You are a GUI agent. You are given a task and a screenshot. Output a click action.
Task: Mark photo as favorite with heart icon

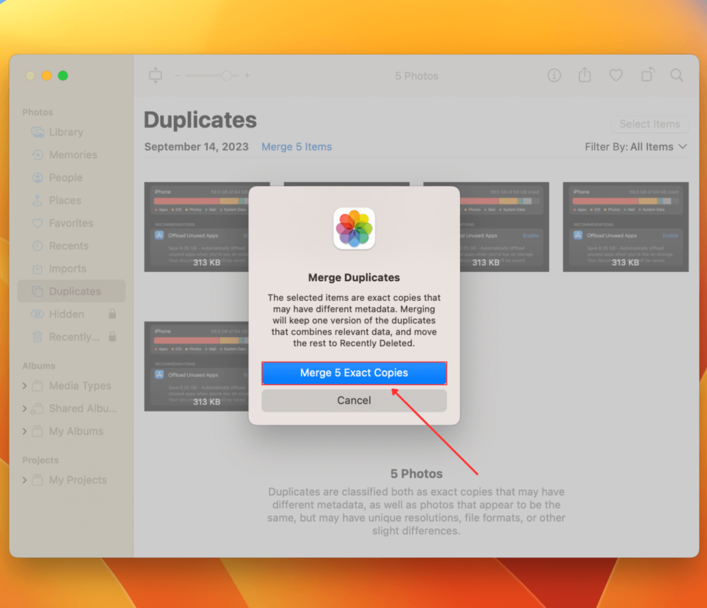point(616,75)
